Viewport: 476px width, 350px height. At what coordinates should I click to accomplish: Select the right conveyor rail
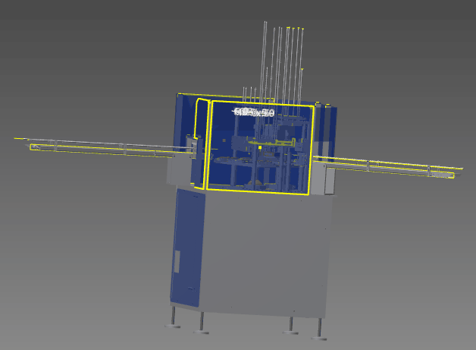(387, 166)
